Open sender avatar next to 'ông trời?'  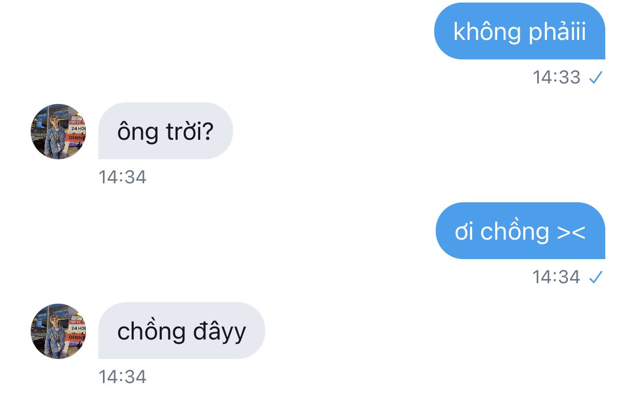tap(58, 131)
